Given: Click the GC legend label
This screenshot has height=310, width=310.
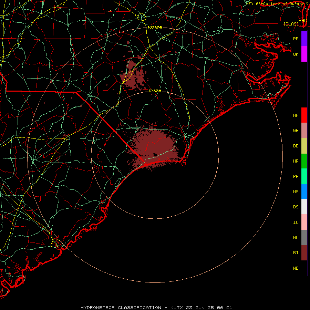Looking at the screenshot, I should coord(296,238).
